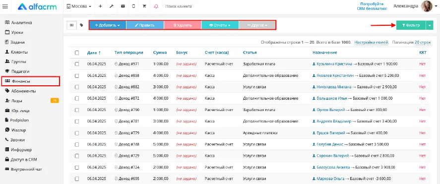The height and width of the screenshot is (184, 440).
Task: Click Попробуйте CRM бесплатно link
Action: coord(372,6)
